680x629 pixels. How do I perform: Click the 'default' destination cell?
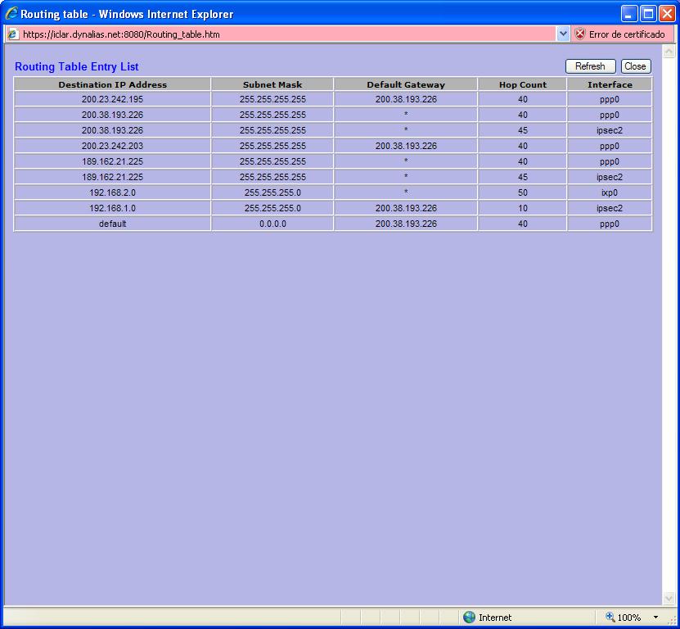112,224
